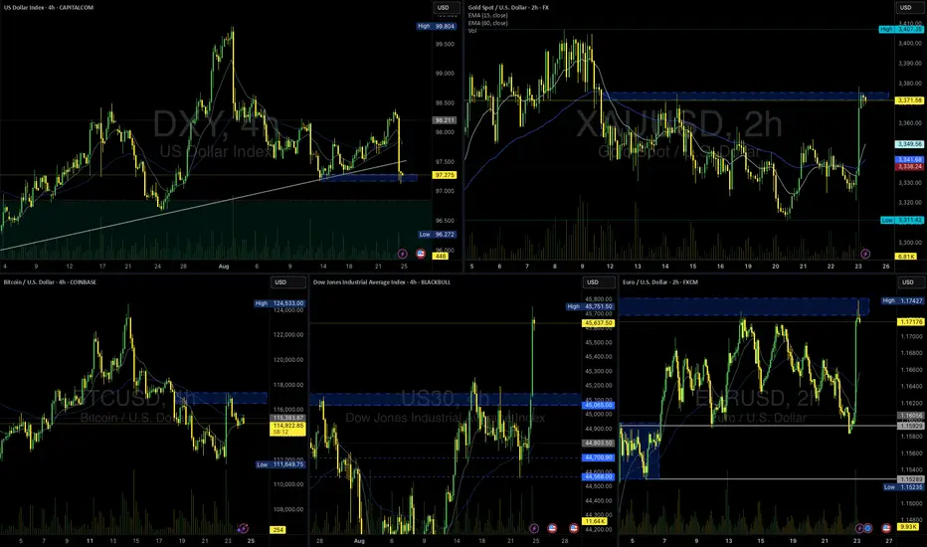Click the US flag event icon in EURUSD chart
This screenshot has height=547, width=927.
(886, 528)
